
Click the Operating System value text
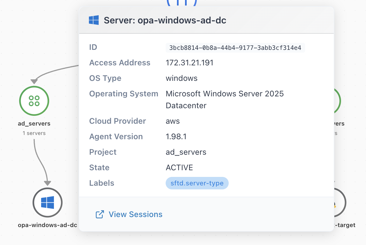pos(224,94)
